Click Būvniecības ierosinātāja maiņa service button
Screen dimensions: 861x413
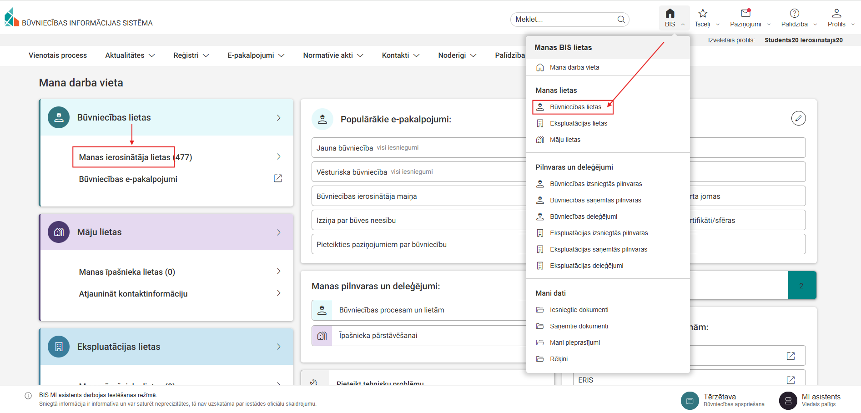click(418, 196)
